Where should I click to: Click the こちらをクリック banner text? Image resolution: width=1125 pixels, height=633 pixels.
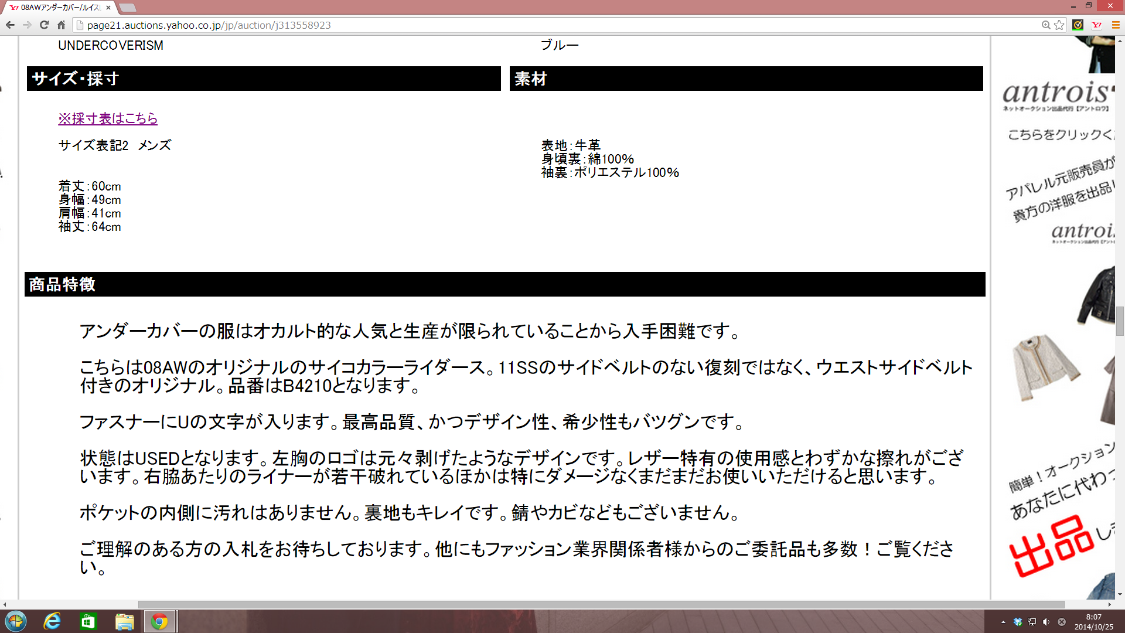point(1061,135)
